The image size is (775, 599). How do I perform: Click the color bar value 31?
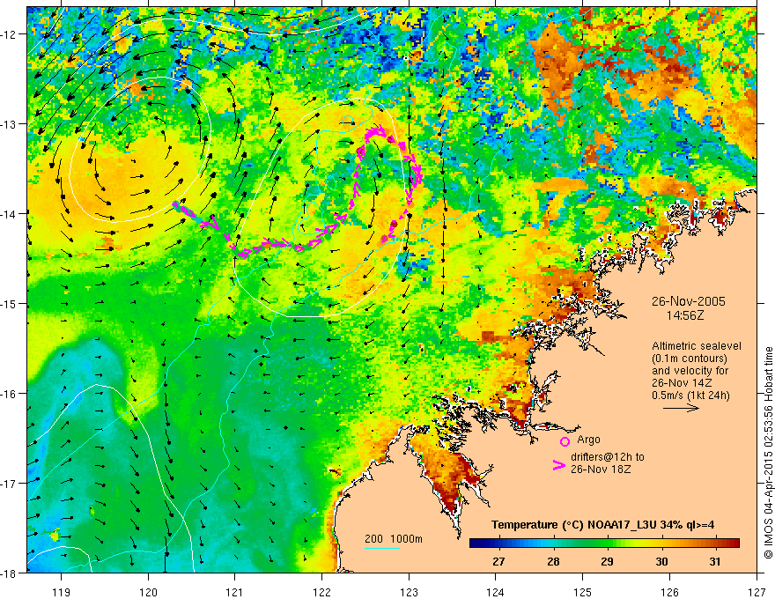coord(715,562)
